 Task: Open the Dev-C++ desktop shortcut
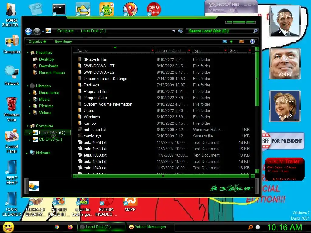(x=154, y=9)
